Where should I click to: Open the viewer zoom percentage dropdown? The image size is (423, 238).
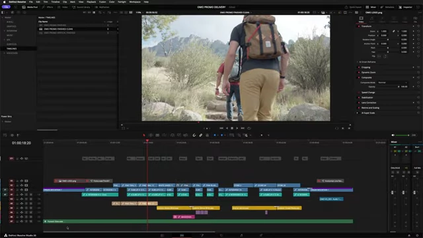coord(139,13)
